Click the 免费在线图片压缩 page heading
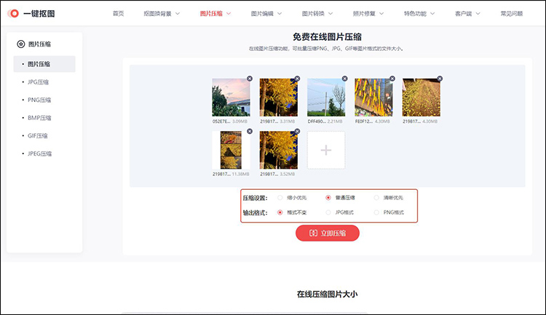The width and height of the screenshot is (546, 315). coord(327,37)
